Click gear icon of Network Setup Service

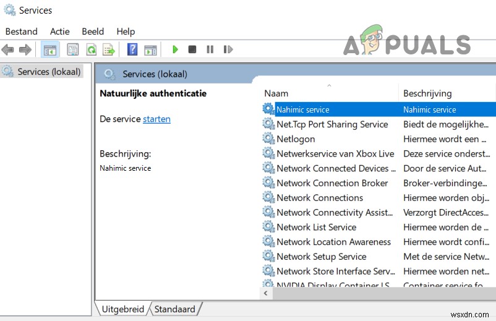(x=268, y=256)
